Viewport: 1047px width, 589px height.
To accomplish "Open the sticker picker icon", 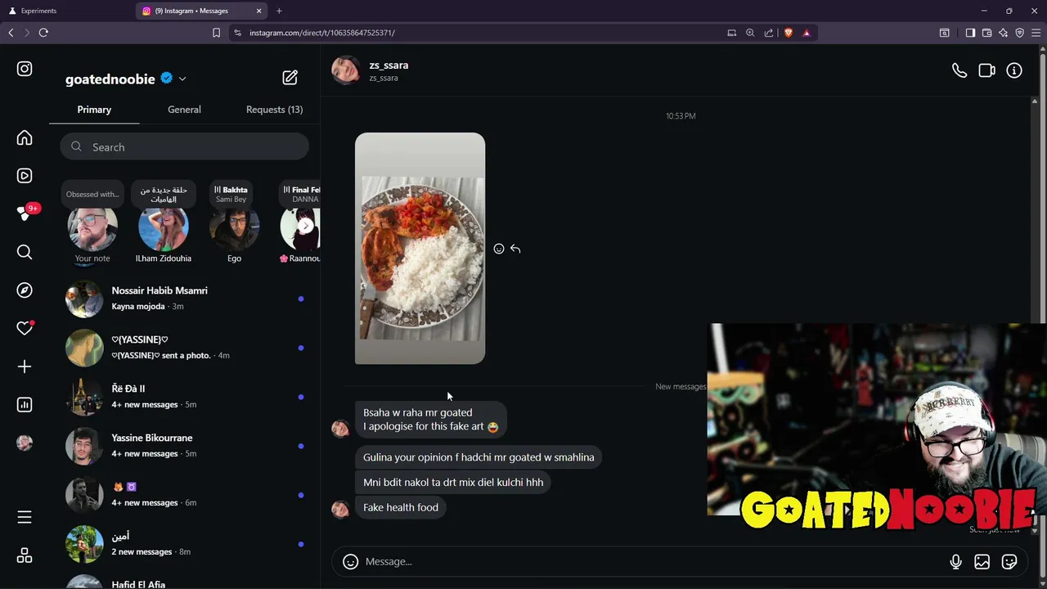I will pyautogui.click(x=1009, y=561).
